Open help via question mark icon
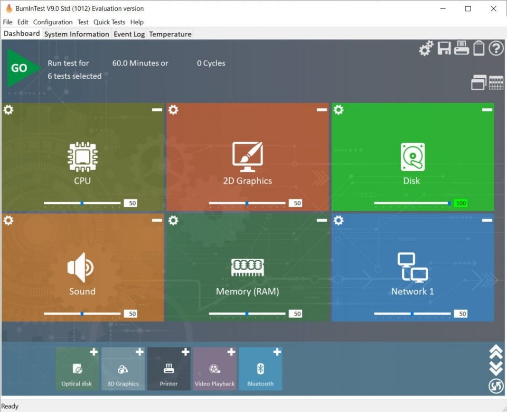This screenshot has width=507, height=412. [x=496, y=48]
